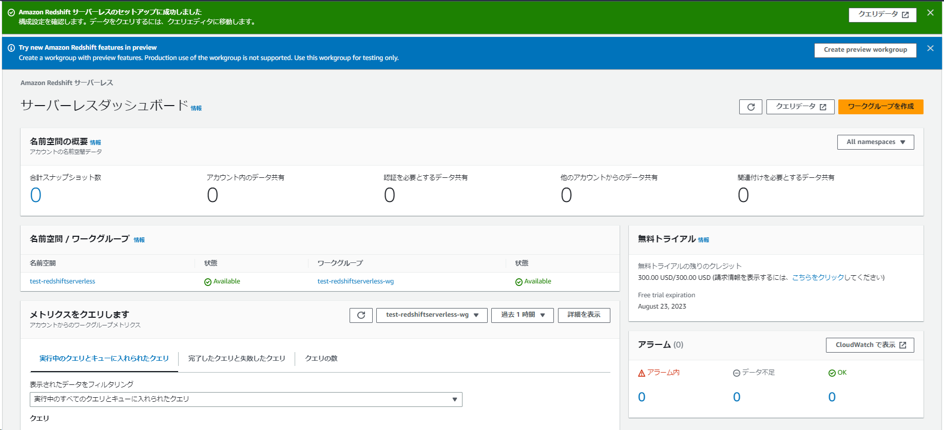Click info icon in blue preview banner

coord(11,48)
